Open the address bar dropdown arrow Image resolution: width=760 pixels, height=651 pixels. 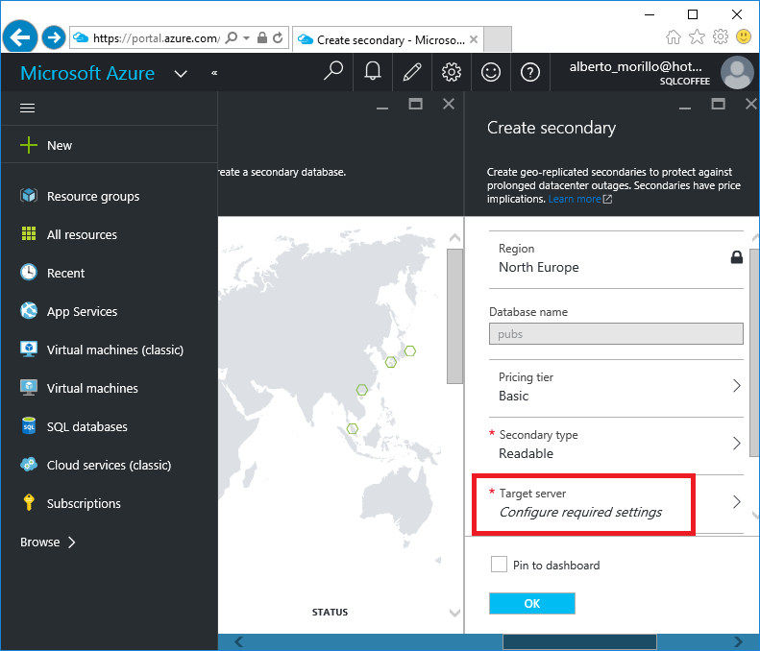(246, 37)
